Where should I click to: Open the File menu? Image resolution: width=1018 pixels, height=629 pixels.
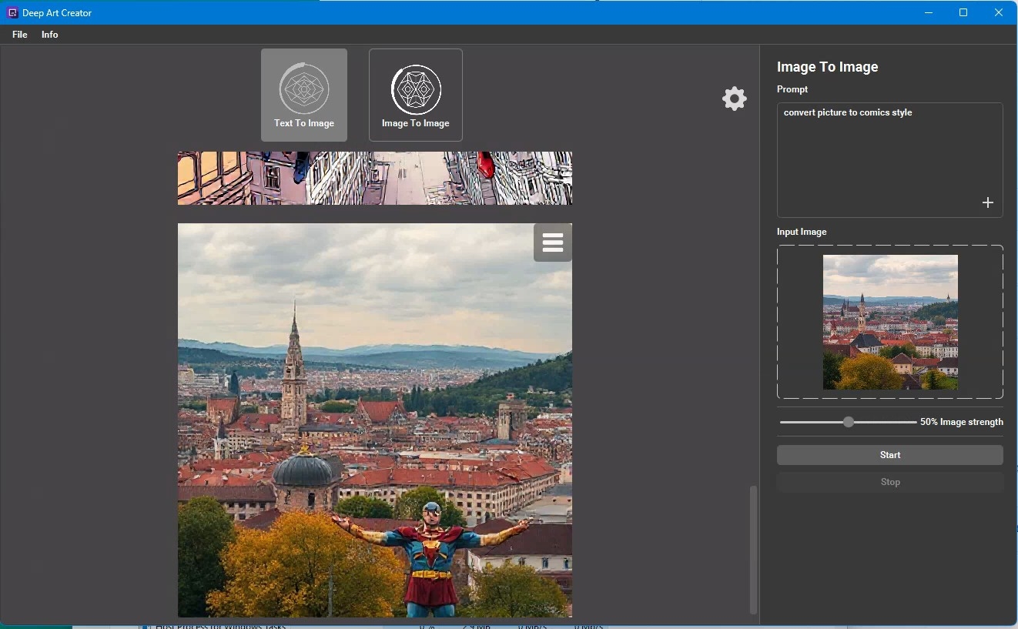point(20,35)
